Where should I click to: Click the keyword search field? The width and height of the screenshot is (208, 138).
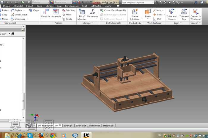pos(138,2)
